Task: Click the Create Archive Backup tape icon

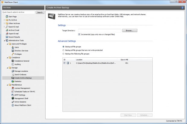Action: [x=13, y=78]
